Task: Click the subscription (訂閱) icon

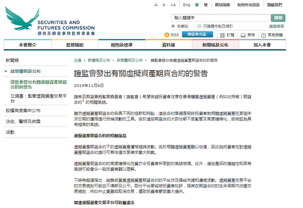Action: pos(223,35)
